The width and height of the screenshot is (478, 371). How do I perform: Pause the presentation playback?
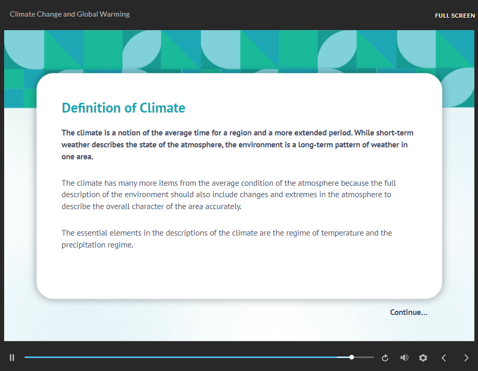pos(12,358)
